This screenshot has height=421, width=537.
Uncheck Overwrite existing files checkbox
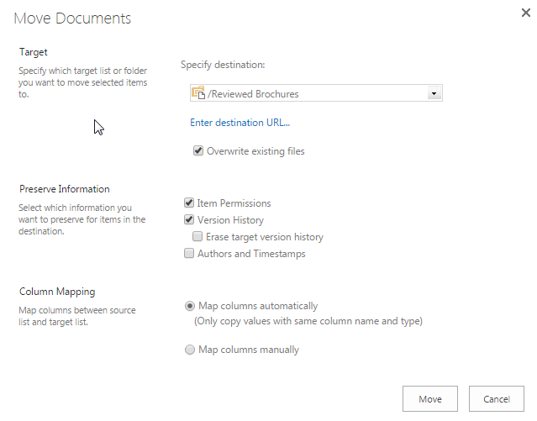[198, 150]
